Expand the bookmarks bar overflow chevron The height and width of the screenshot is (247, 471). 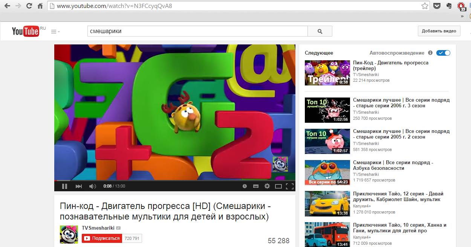pos(462,16)
